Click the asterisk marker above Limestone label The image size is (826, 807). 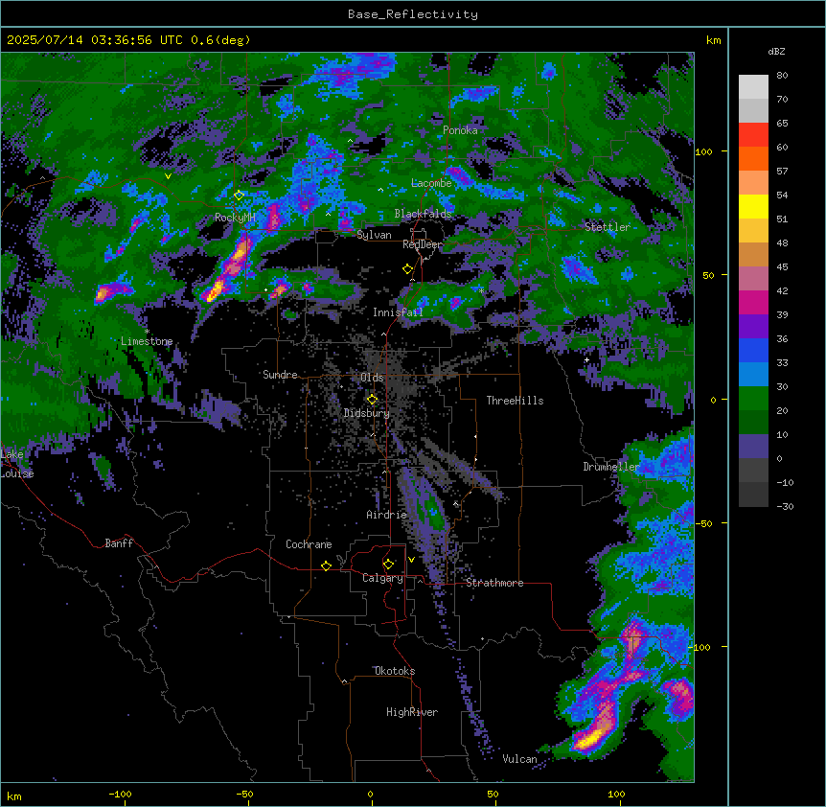147,332
